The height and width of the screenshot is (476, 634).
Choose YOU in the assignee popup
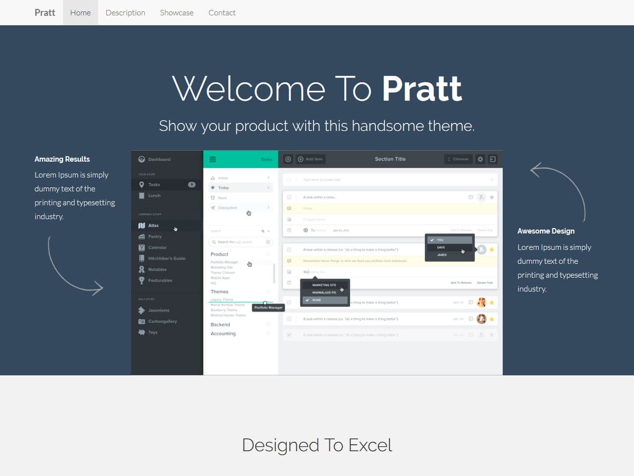(450, 240)
